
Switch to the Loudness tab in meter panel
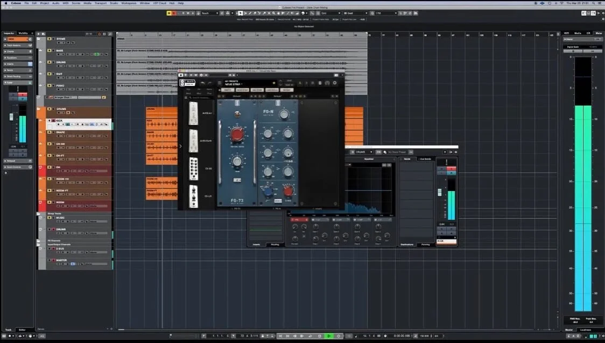[x=585, y=330]
